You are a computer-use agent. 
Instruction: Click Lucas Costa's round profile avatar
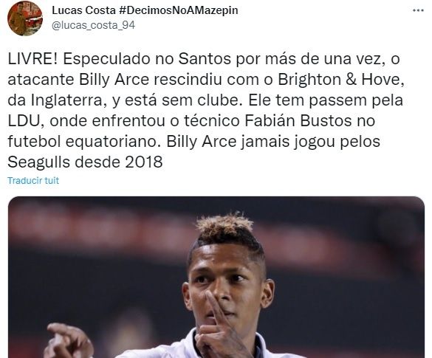coord(25,18)
